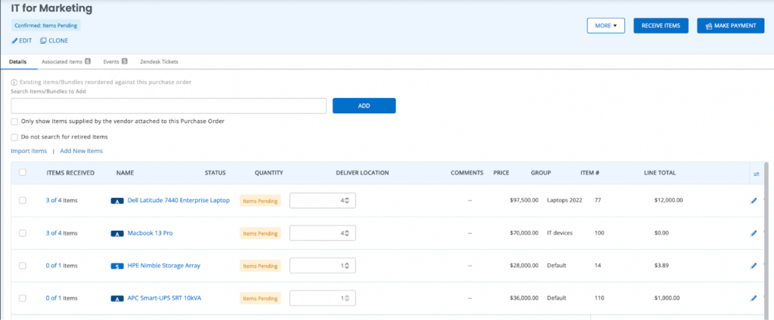Open the Macbook 13 Pro link

pos(150,233)
